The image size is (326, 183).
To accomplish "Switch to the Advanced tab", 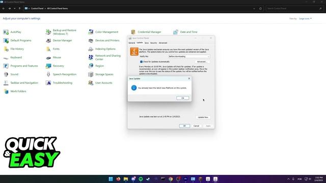I will [x=163, y=43].
